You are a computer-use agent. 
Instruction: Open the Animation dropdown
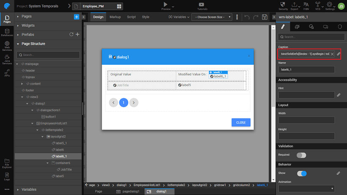[x=306, y=188]
